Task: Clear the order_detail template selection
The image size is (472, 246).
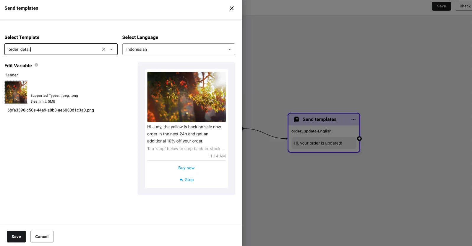Action: (104, 49)
